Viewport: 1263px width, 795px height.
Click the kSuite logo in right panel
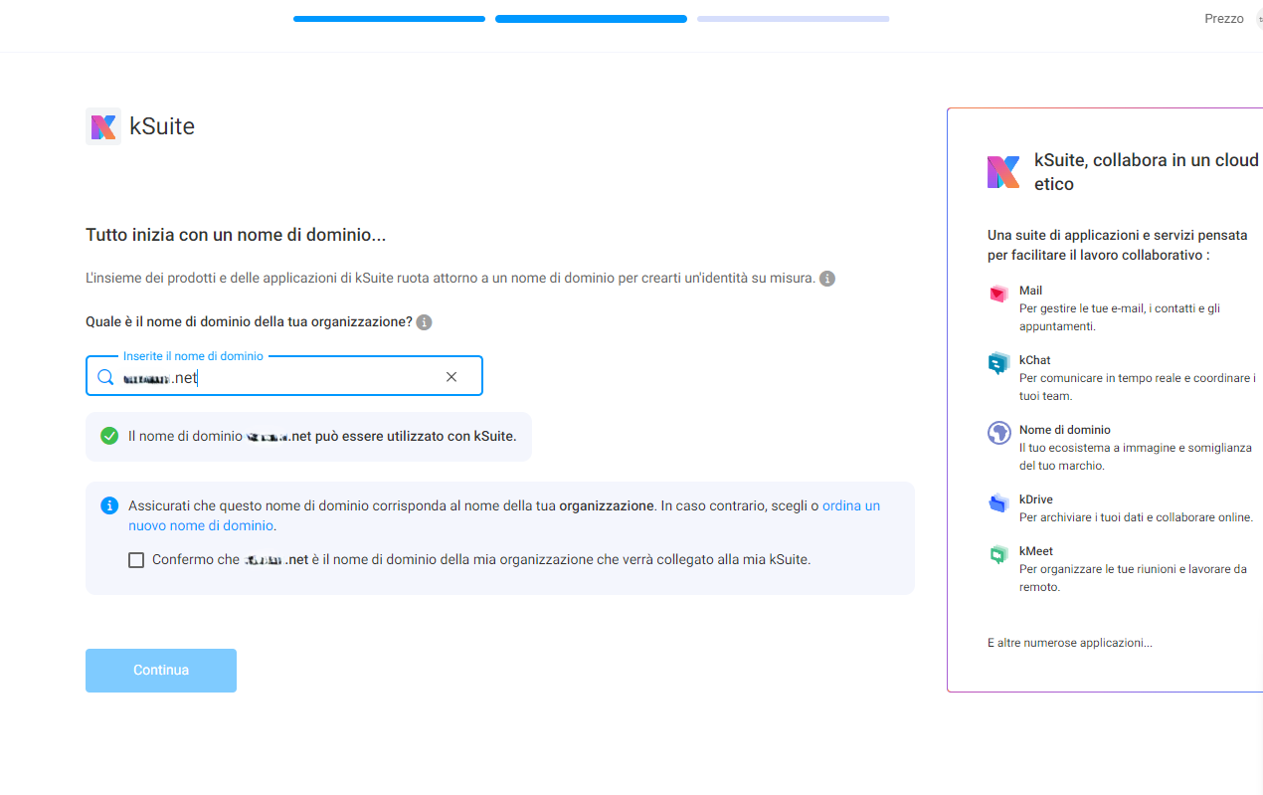[1003, 172]
